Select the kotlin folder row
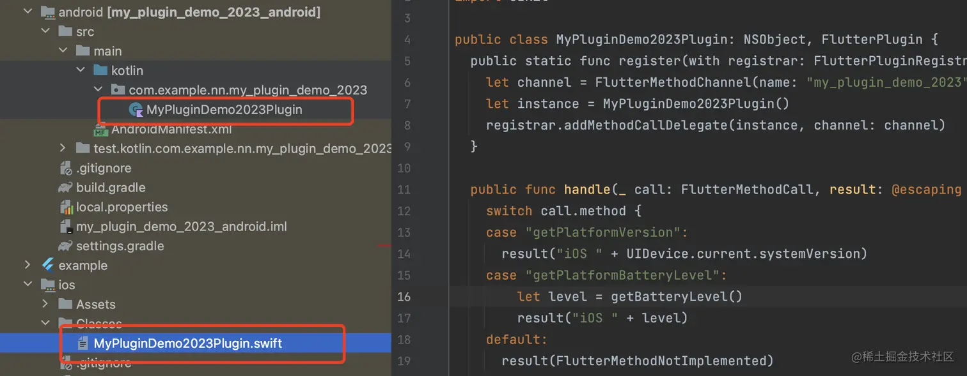The width and height of the screenshot is (967, 376). click(x=196, y=70)
